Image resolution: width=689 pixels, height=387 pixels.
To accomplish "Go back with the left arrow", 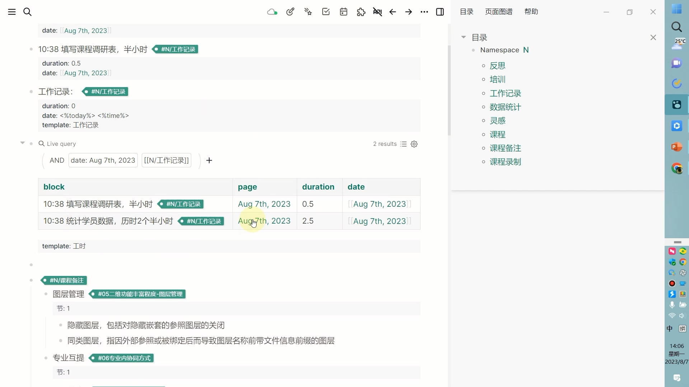I will click(393, 12).
